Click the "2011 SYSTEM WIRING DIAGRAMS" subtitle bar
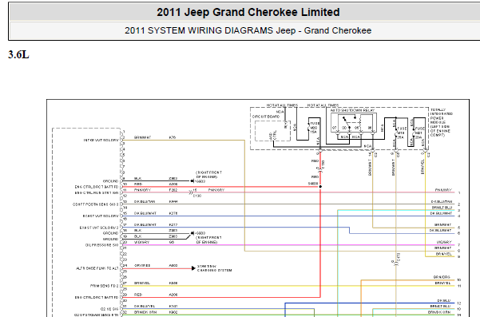The width and height of the screenshot is (480, 317). pyautogui.click(x=248, y=30)
